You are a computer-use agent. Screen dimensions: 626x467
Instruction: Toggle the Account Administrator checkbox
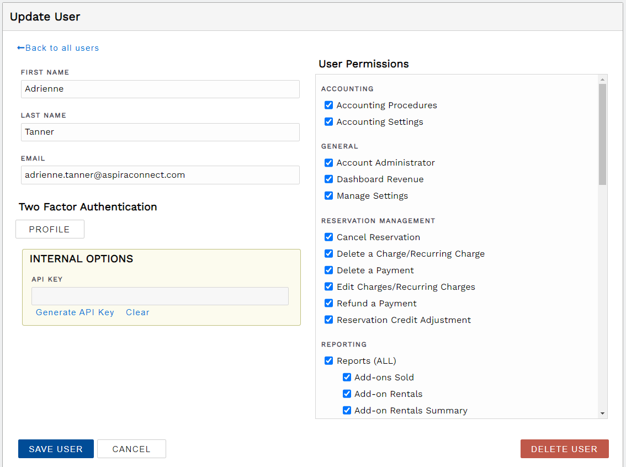tap(328, 163)
